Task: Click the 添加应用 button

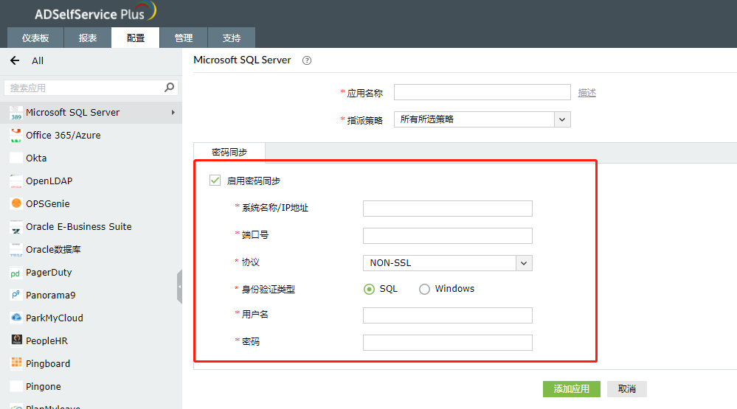Action: coord(572,389)
